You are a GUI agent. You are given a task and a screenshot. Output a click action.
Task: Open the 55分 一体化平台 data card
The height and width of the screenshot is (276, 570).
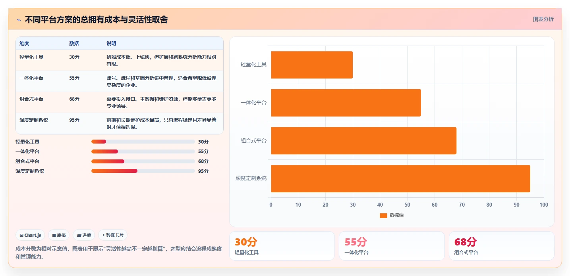pyautogui.click(x=392, y=246)
